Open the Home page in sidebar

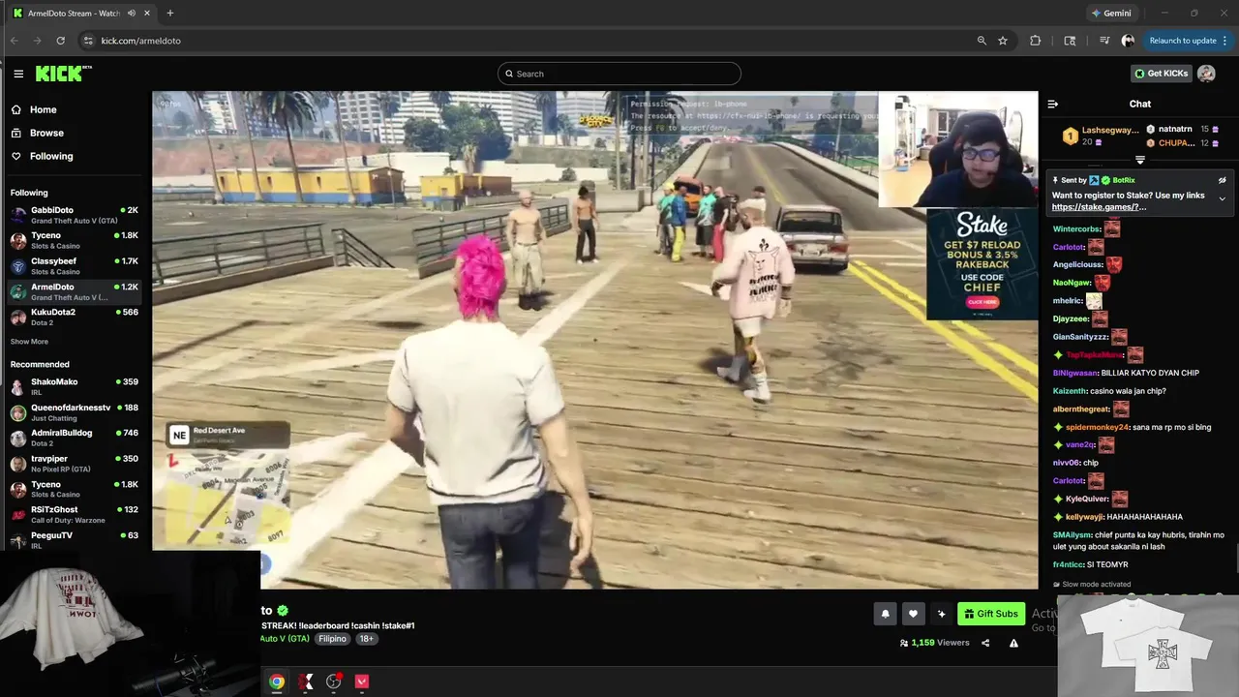pyautogui.click(x=43, y=109)
